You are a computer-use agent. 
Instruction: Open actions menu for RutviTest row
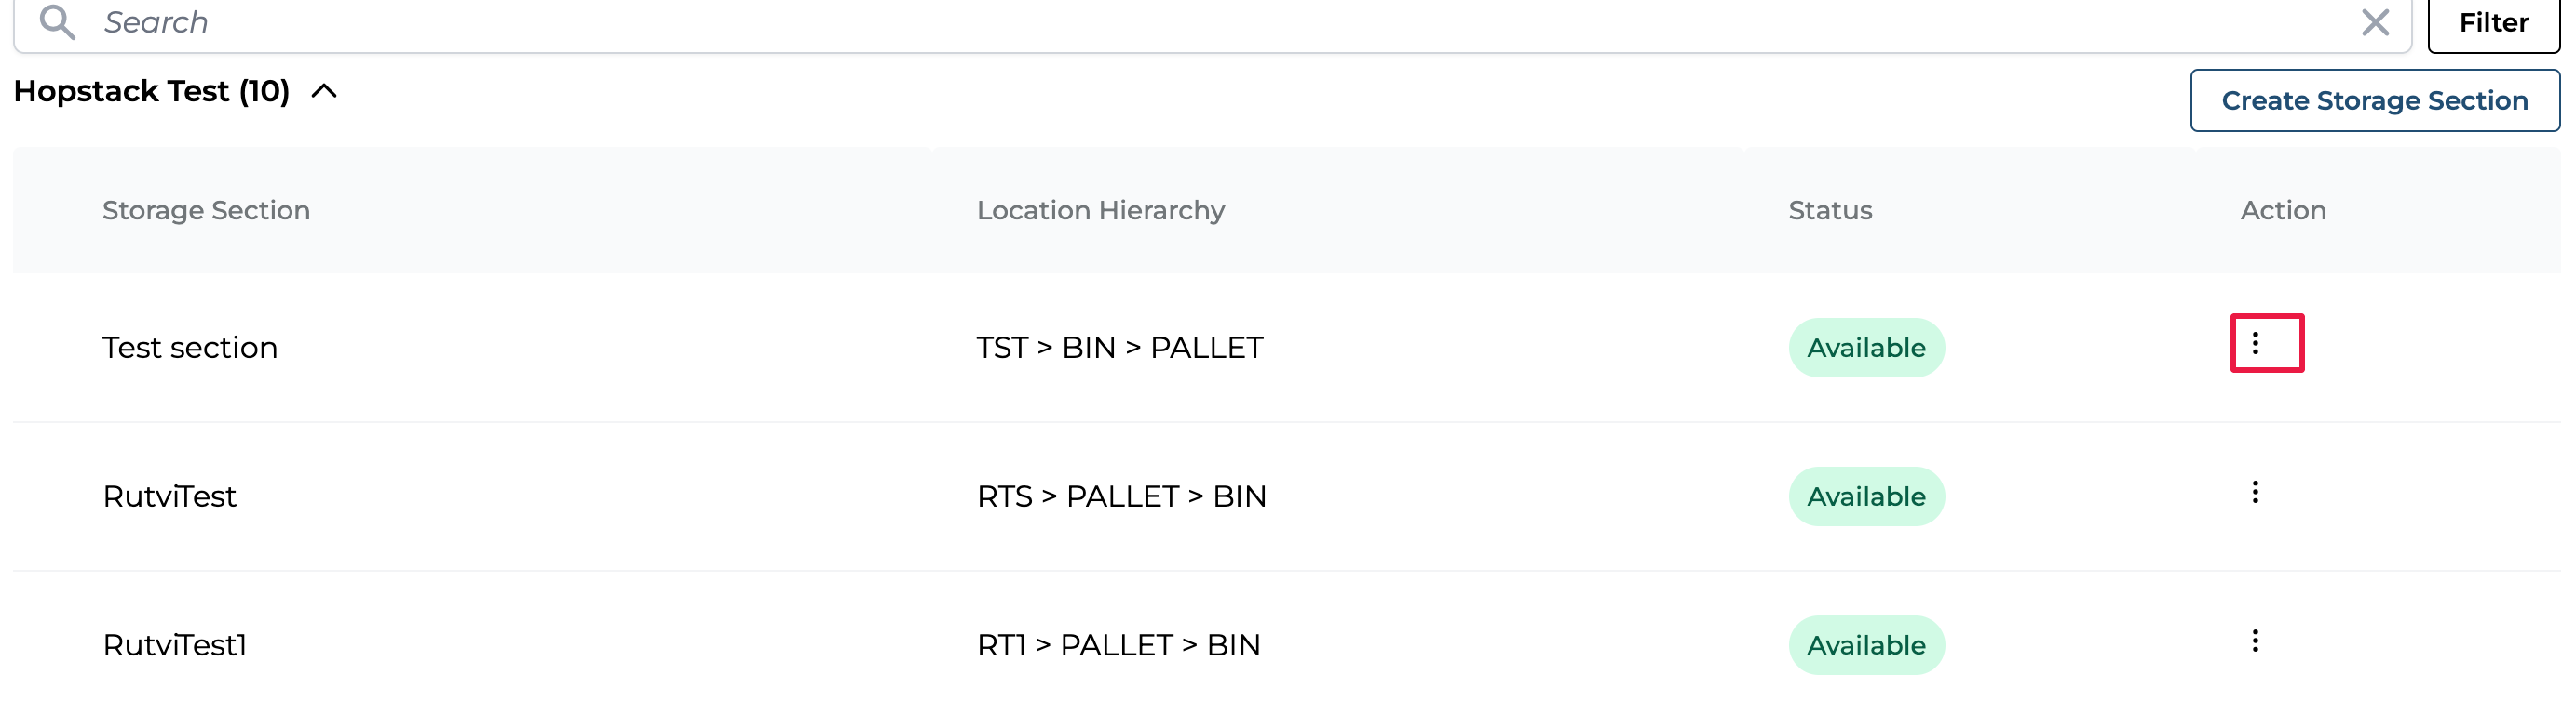[2255, 493]
